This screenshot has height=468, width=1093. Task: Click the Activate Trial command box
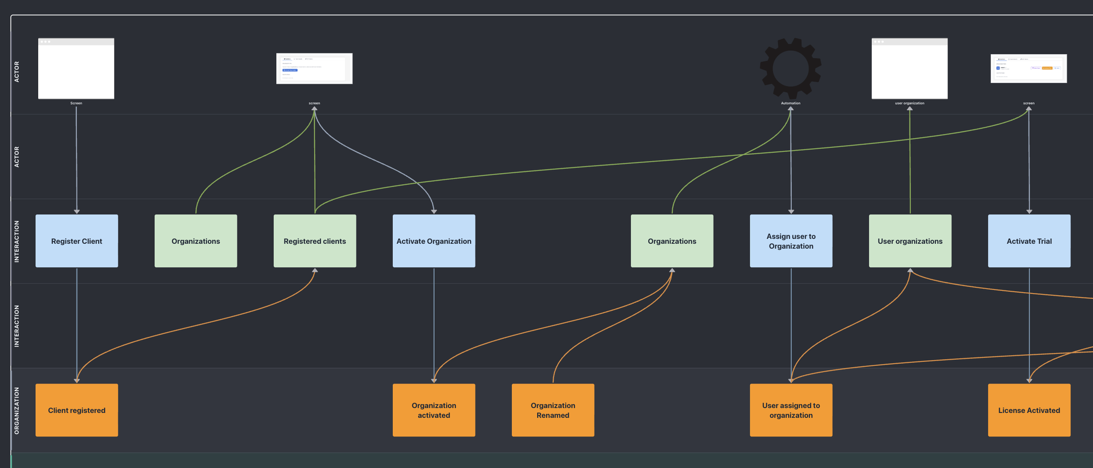[1029, 241]
